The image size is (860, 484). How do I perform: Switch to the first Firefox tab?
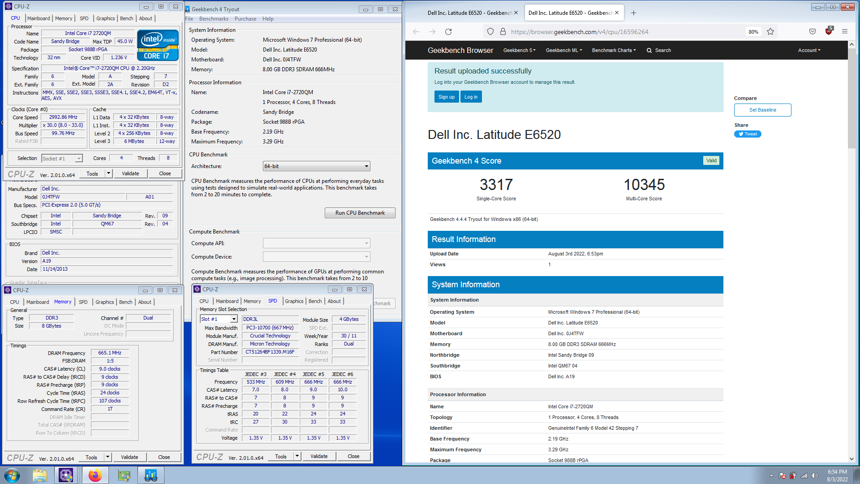coord(470,13)
